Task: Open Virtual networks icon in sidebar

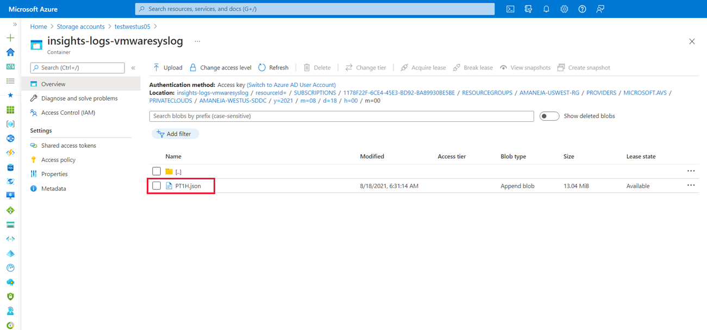Action: tap(10, 239)
